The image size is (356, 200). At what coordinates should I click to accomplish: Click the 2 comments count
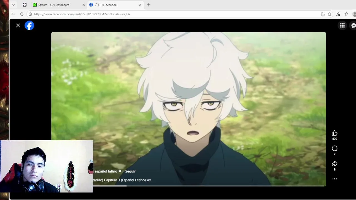[335, 154]
